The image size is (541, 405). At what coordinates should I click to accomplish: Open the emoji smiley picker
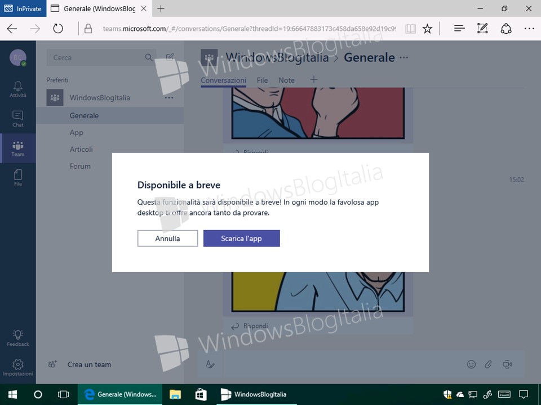[x=471, y=364]
